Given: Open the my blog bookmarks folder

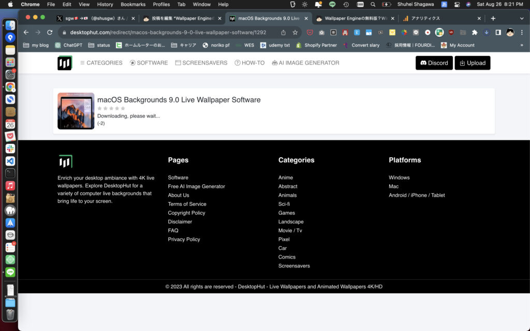Looking at the screenshot, I should coord(36,45).
